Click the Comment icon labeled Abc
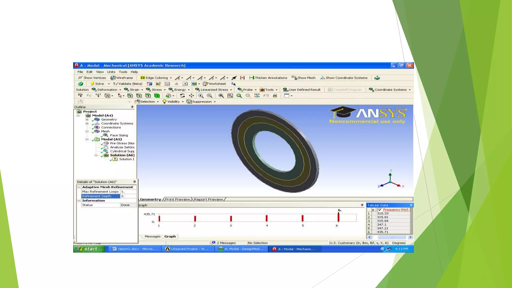The height and width of the screenshot is (288, 512). pos(158,84)
